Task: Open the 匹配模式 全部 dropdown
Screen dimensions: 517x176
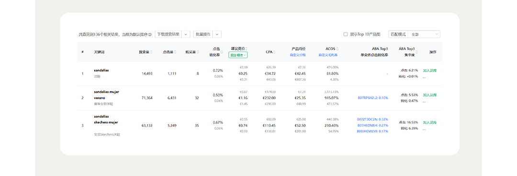Action: pos(424,34)
